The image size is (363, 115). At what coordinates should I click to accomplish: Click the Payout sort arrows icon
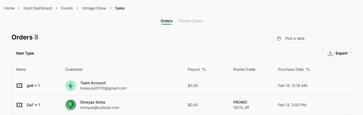click(x=204, y=69)
